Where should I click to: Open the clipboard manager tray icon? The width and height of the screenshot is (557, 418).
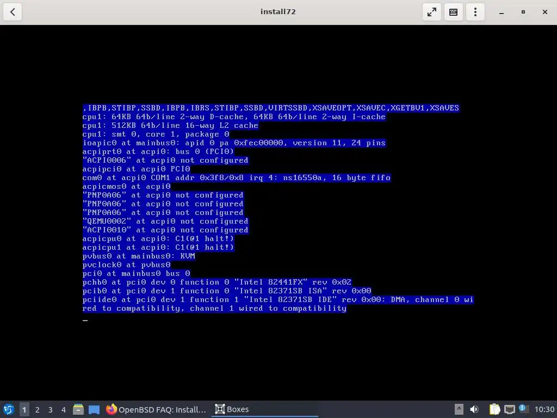[494, 409]
